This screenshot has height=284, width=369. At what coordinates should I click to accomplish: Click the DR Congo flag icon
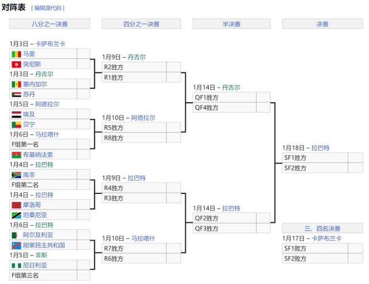pyautogui.click(x=16, y=244)
